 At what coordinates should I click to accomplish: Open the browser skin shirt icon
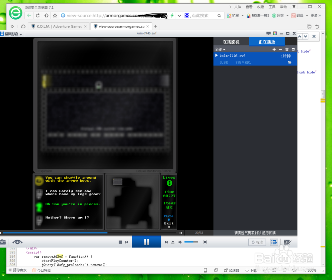[294, 7]
